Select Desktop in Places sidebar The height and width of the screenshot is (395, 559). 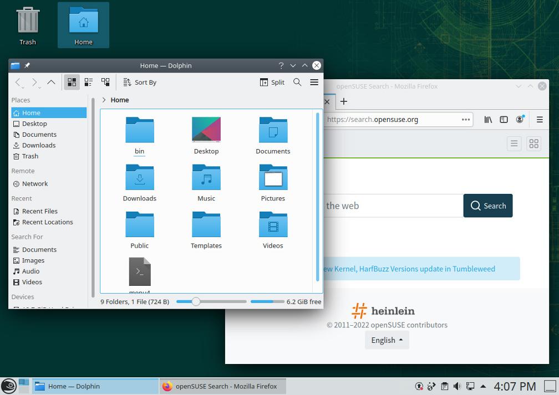coord(49,124)
